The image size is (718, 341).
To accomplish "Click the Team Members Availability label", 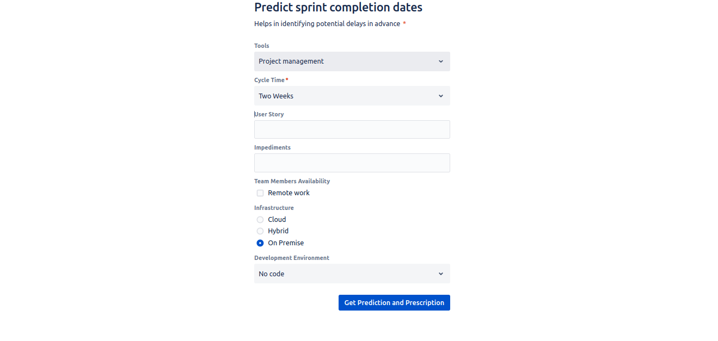I will coord(292,181).
